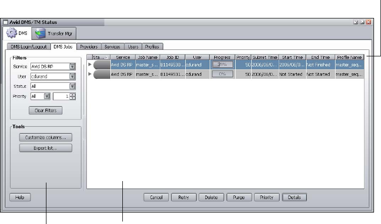Click status indicator of the 35% job
The image size is (381, 224).
101,65
